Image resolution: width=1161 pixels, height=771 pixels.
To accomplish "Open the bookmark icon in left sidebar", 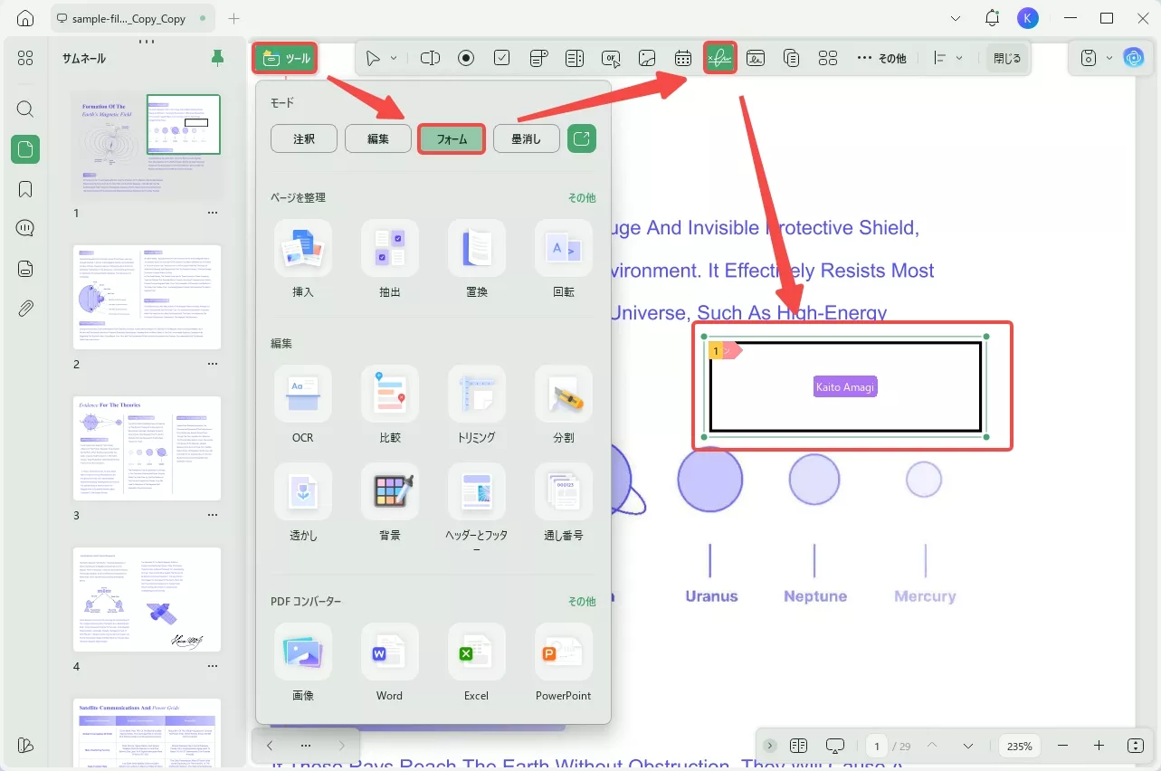I will click(x=25, y=189).
